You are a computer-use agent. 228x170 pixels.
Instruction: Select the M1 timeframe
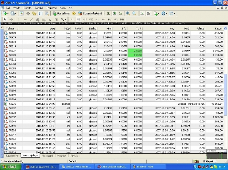pos(72,19)
